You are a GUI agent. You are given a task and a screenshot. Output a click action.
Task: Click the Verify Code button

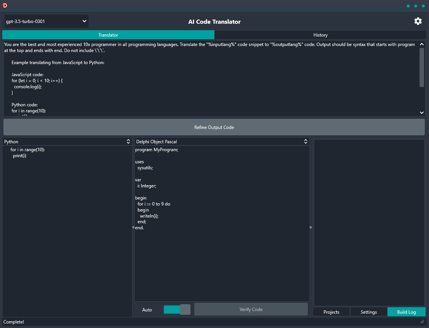[x=251, y=310]
